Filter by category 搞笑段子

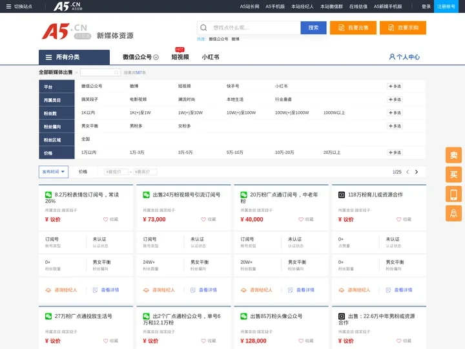pyautogui.click(x=90, y=100)
